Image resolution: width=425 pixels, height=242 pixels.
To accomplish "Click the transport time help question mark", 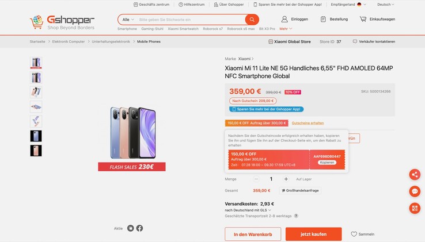I will [296, 216].
